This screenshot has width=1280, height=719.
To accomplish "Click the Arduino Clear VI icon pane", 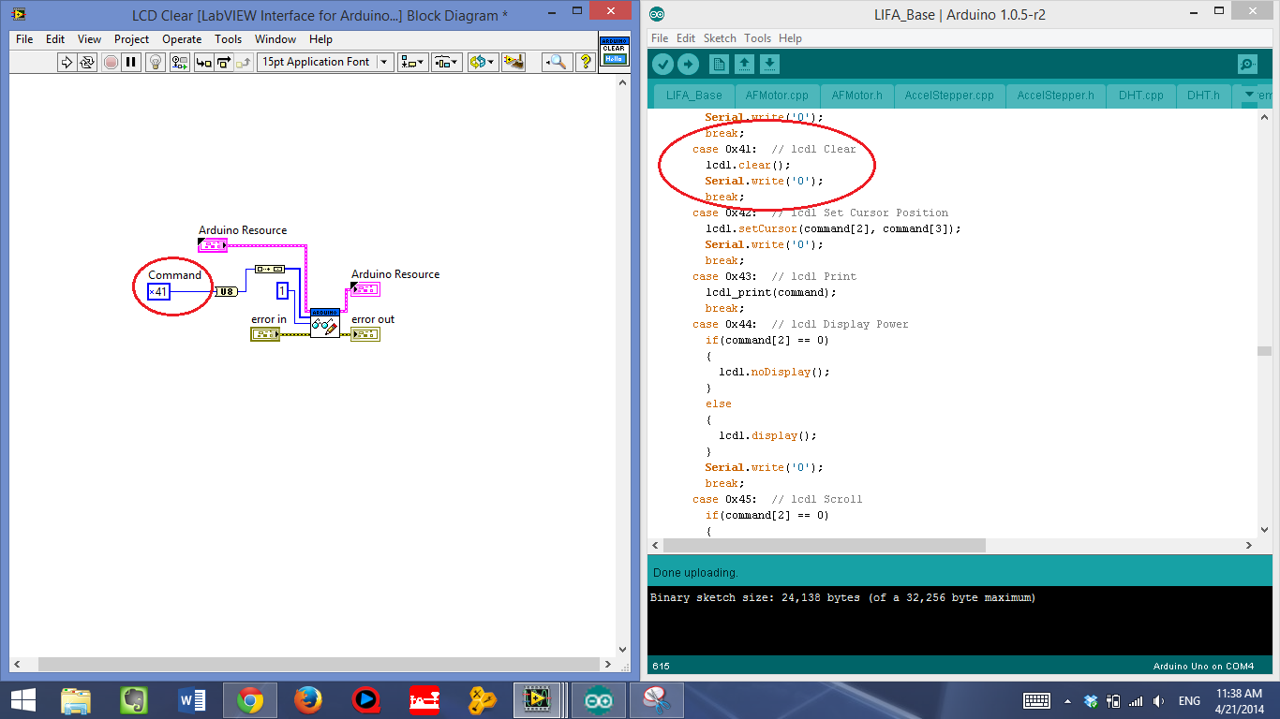I will click(x=614, y=51).
